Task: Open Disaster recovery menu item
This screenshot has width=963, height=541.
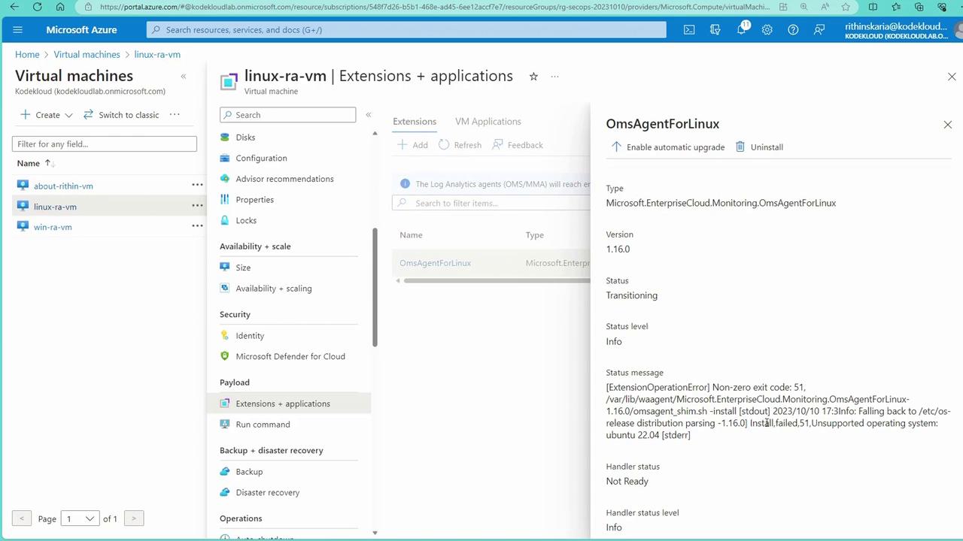Action: [267, 493]
